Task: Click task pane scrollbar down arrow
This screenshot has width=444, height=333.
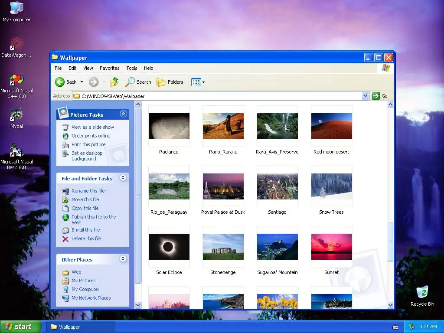Action: pyautogui.click(x=138, y=305)
